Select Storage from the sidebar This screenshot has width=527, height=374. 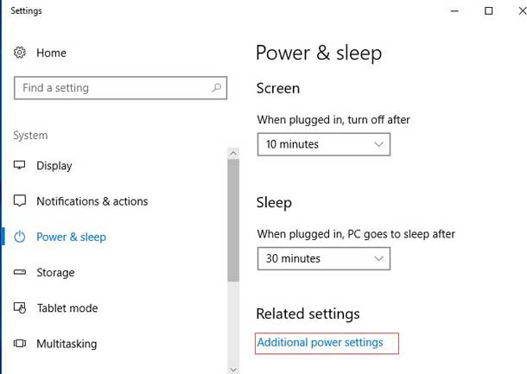coord(55,273)
